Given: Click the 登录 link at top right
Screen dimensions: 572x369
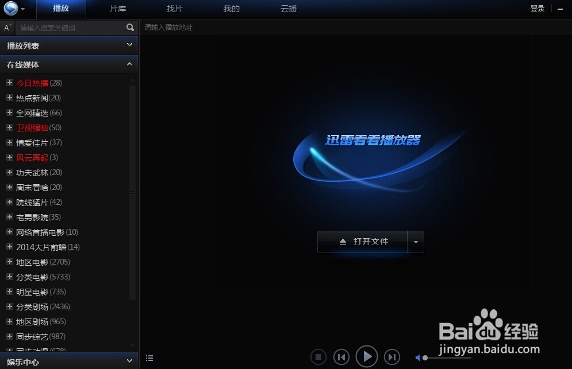Looking at the screenshot, I should pos(537,8).
